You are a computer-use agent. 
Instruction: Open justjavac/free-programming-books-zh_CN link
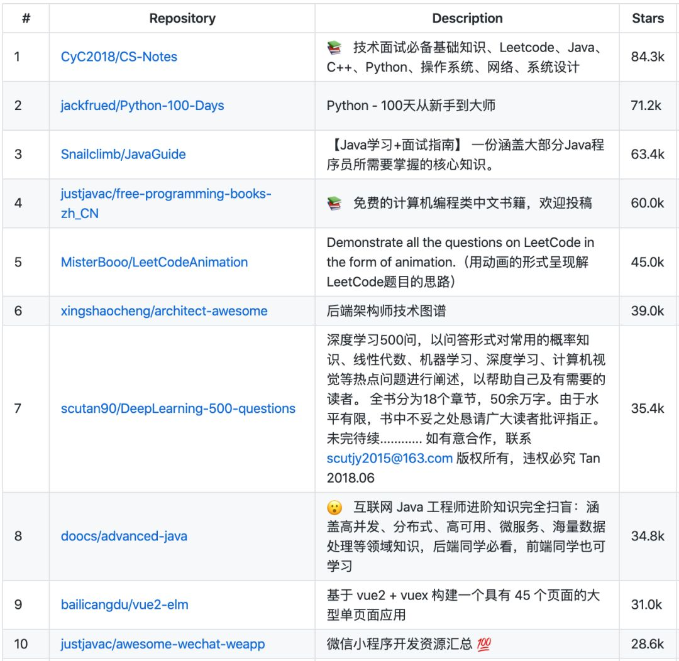tap(166, 203)
